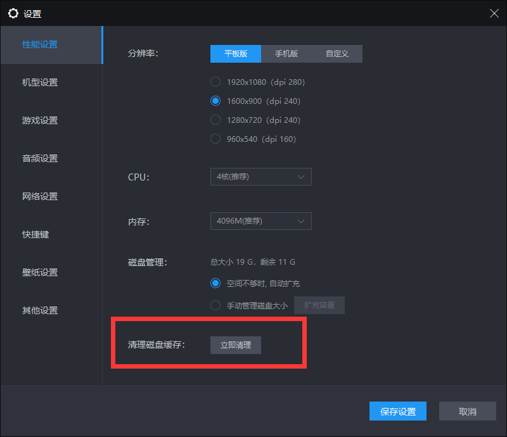Open the CPU cores dropdown
This screenshot has width=507, height=437.
pyautogui.click(x=260, y=177)
